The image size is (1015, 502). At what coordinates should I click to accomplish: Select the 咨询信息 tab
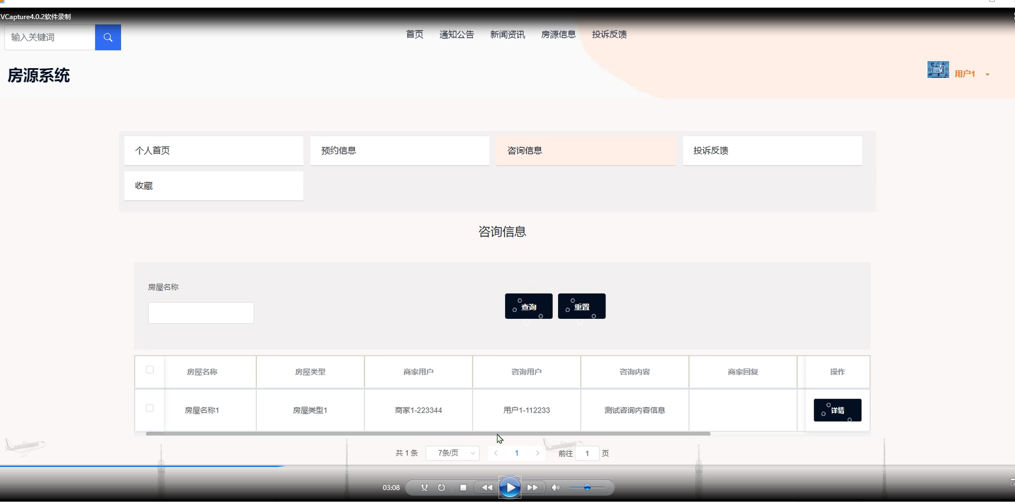[586, 150]
